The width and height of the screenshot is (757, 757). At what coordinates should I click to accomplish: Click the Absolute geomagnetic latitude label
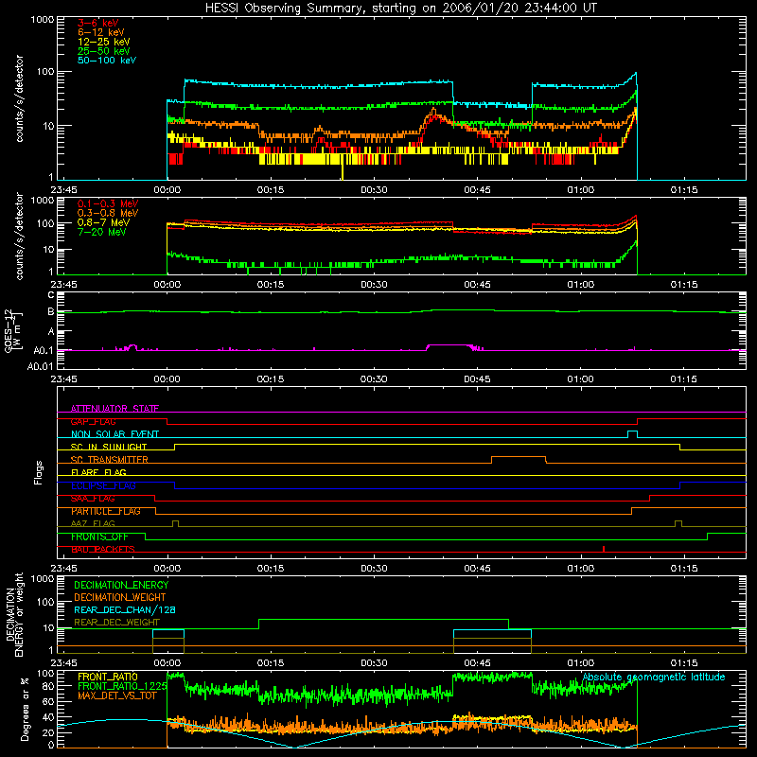pos(654,677)
